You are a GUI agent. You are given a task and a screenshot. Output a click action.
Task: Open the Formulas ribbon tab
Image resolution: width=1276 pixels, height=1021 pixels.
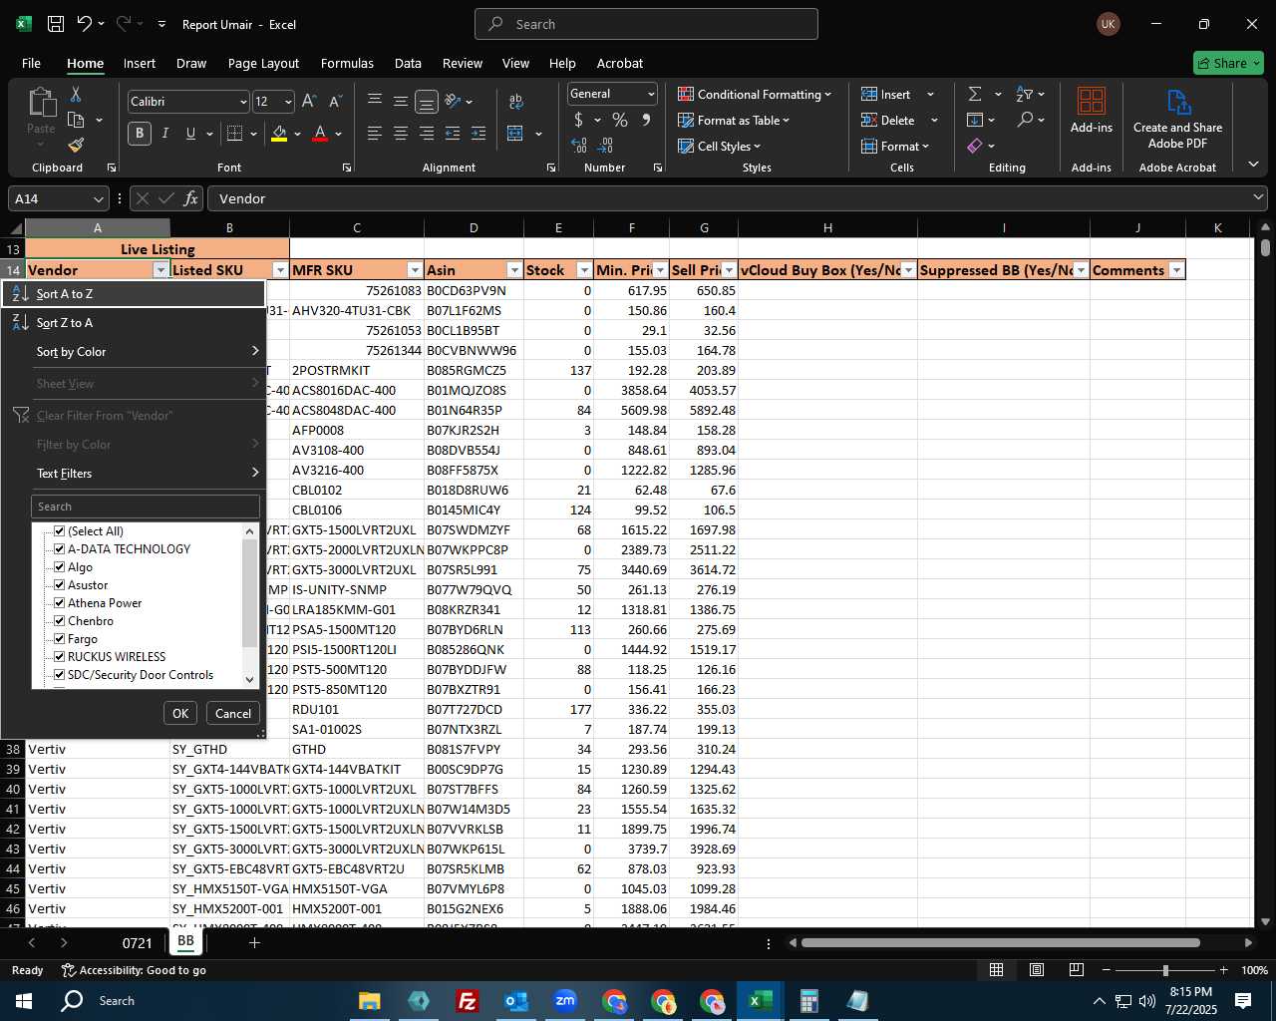tap(347, 63)
